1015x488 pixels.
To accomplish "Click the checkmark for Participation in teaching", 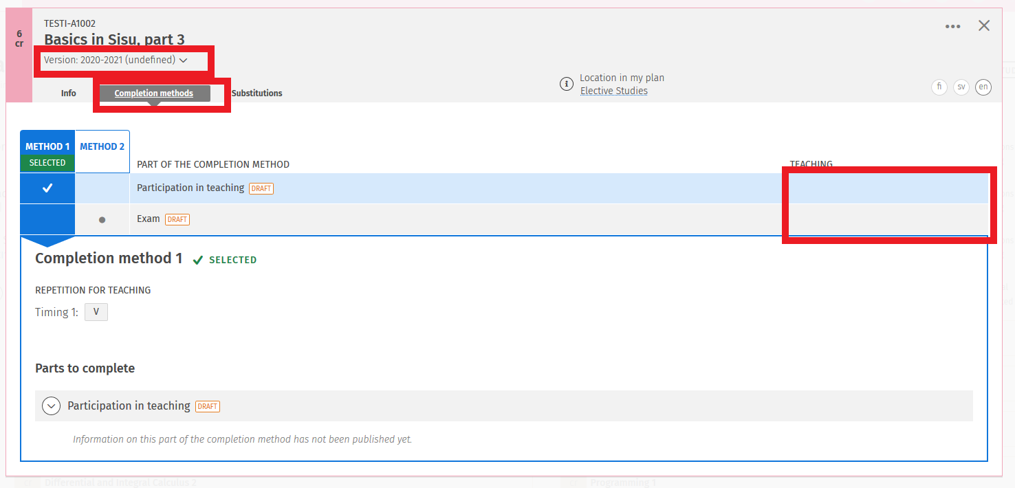I will coord(47,188).
